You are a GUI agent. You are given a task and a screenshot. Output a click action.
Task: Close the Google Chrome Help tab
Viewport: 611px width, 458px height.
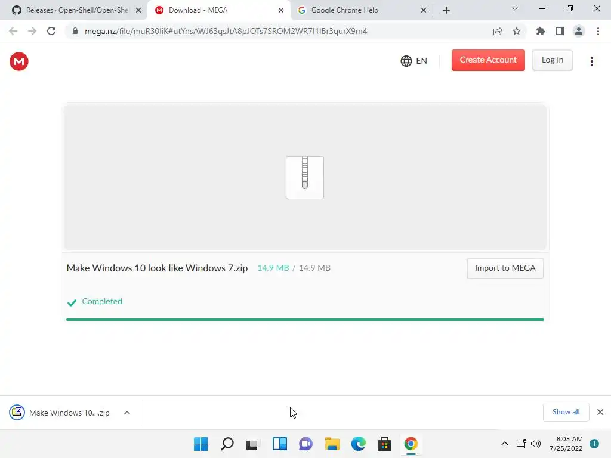[x=424, y=10]
